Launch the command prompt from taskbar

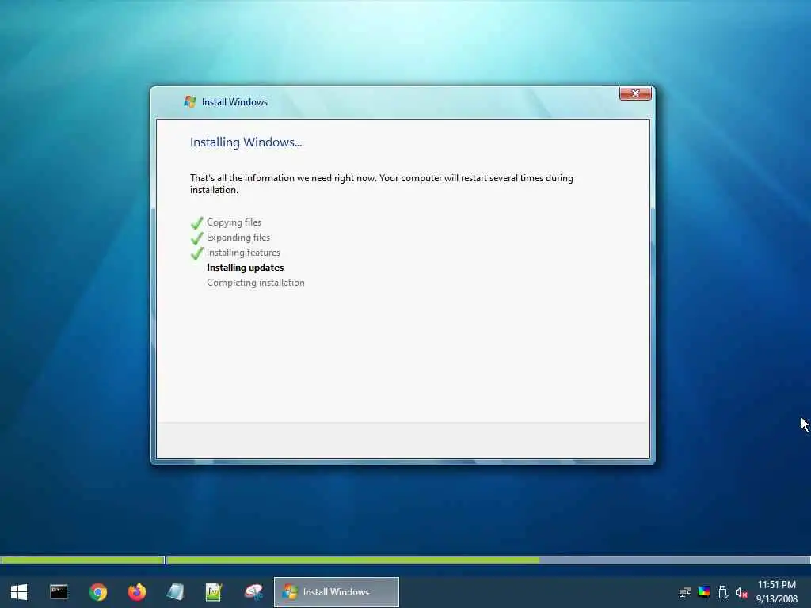click(x=59, y=592)
